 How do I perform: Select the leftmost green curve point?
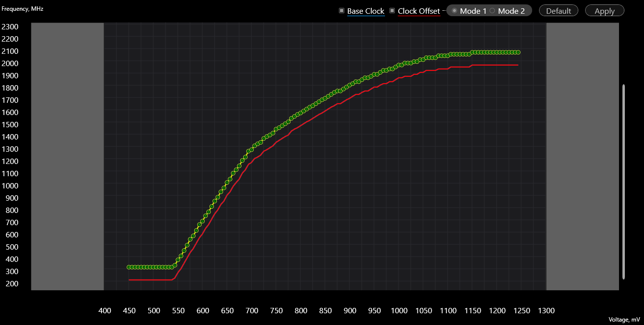129,267
